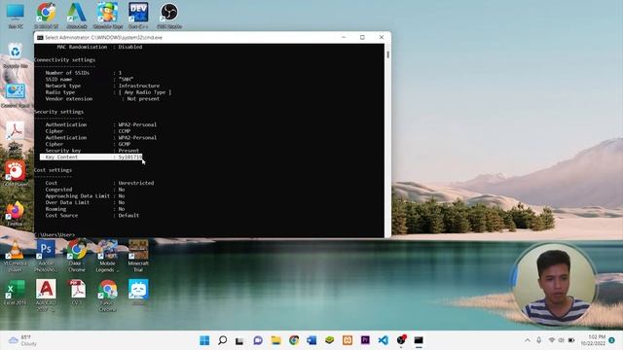
Task: Select the Command Prompt taskbar icon
Action: (x=419, y=340)
